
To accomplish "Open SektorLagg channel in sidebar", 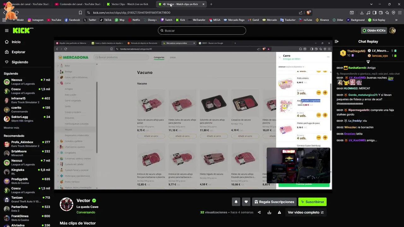I will pos(27,119).
